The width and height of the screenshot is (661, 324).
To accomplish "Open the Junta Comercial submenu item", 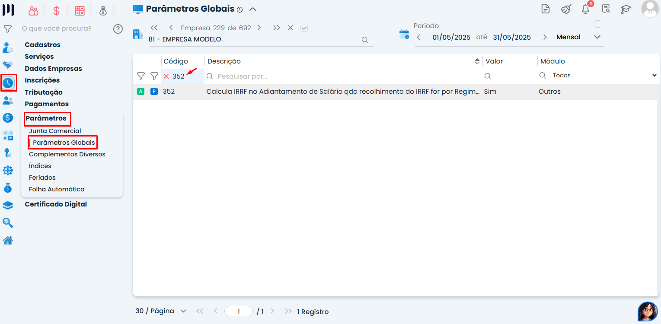I will tap(55, 131).
